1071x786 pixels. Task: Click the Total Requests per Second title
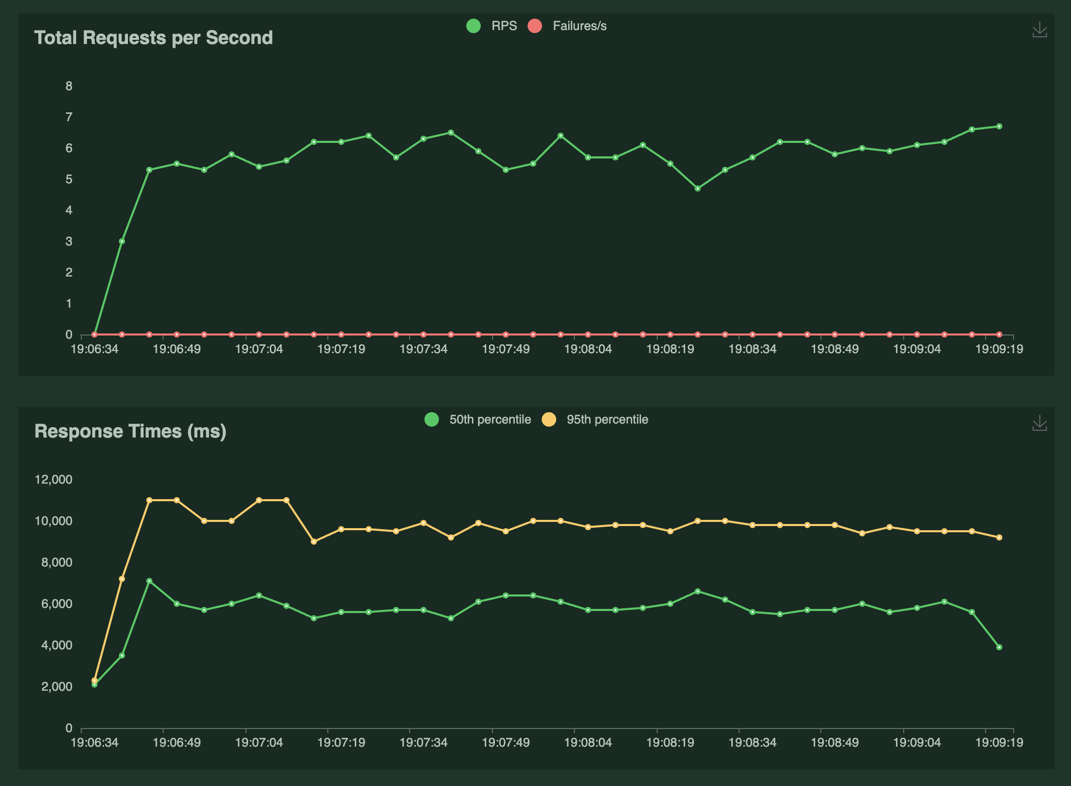(x=153, y=38)
